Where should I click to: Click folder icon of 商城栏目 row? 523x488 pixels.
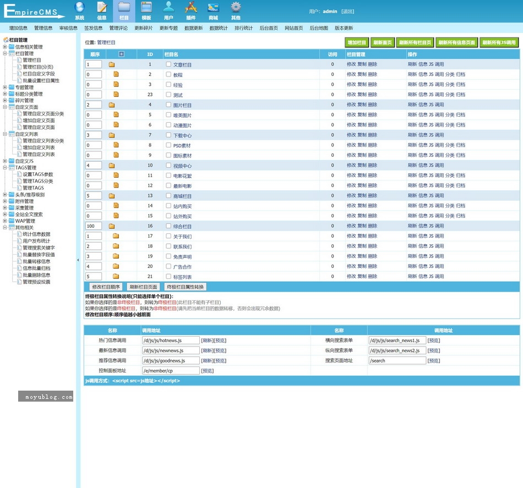pos(112,196)
